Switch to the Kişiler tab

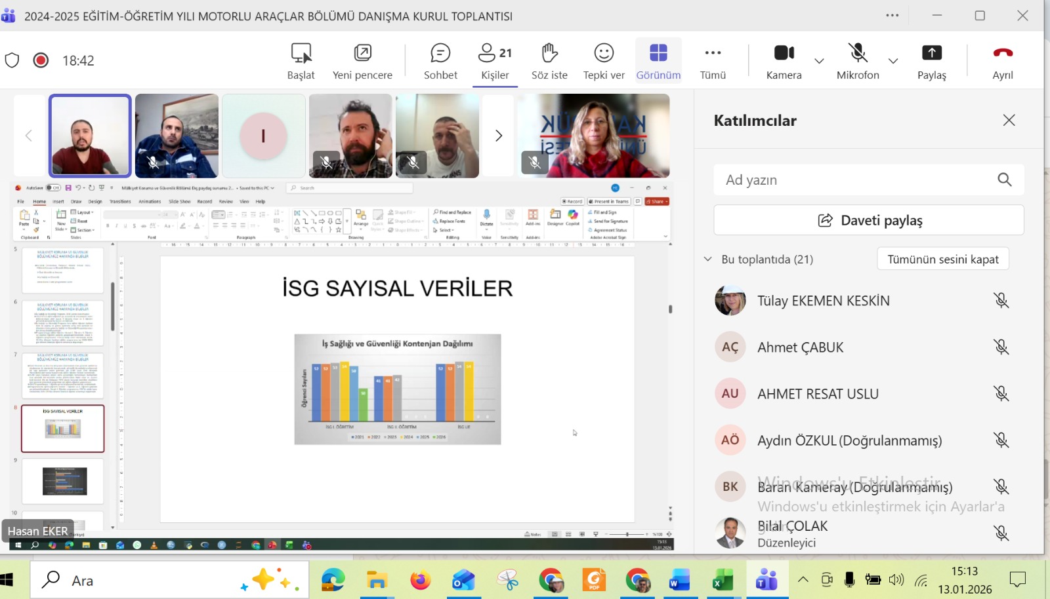point(495,60)
